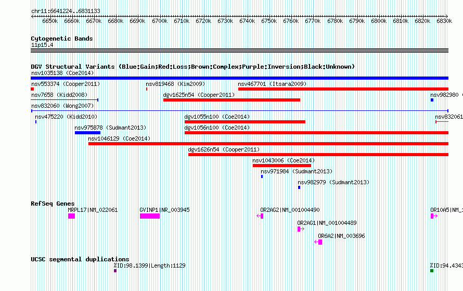Open the nsv467701 (Itsara2009) loss bar

tap(343, 89)
